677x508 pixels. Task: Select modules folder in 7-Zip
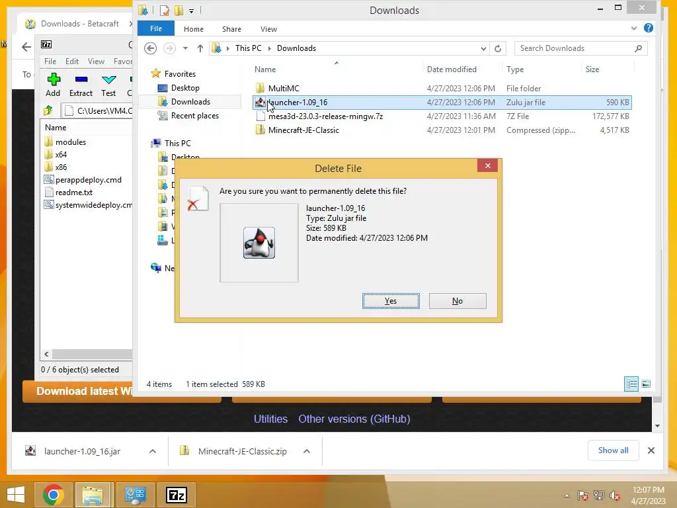pos(65,142)
